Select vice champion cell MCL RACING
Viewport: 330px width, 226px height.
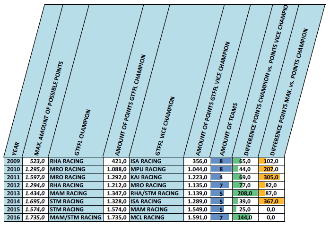pos(156,217)
